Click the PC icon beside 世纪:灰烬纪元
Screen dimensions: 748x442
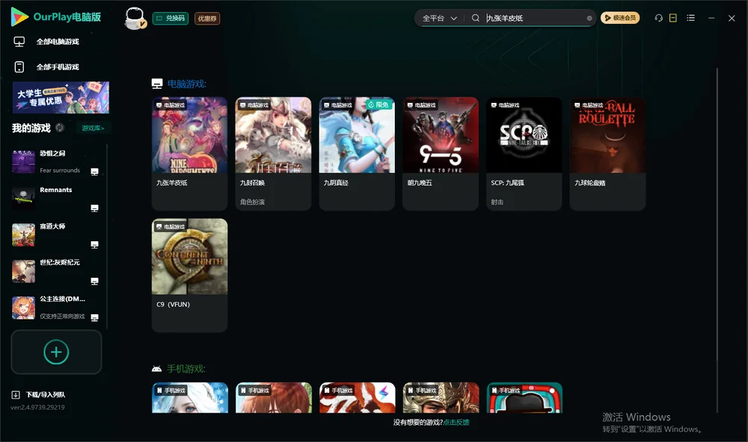pyautogui.click(x=94, y=281)
